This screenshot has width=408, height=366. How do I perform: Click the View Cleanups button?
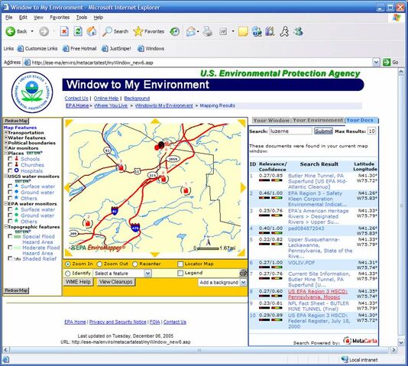tap(116, 282)
